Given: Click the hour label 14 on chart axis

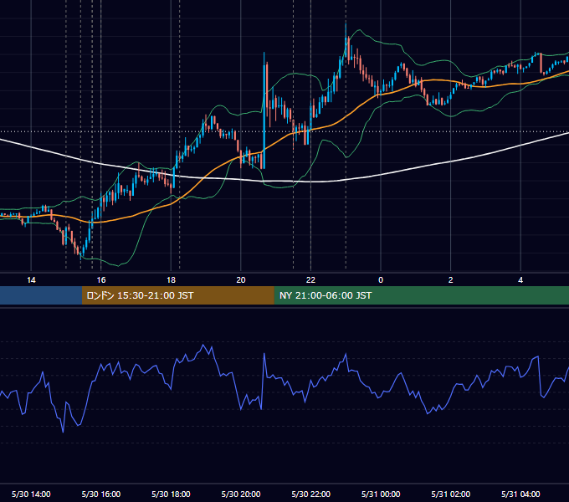Looking at the screenshot, I should pos(31,280).
